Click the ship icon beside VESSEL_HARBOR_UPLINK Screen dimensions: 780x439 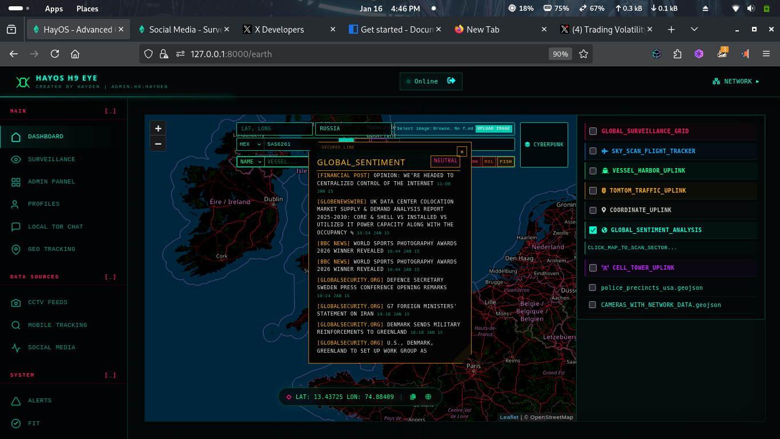(605, 170)
